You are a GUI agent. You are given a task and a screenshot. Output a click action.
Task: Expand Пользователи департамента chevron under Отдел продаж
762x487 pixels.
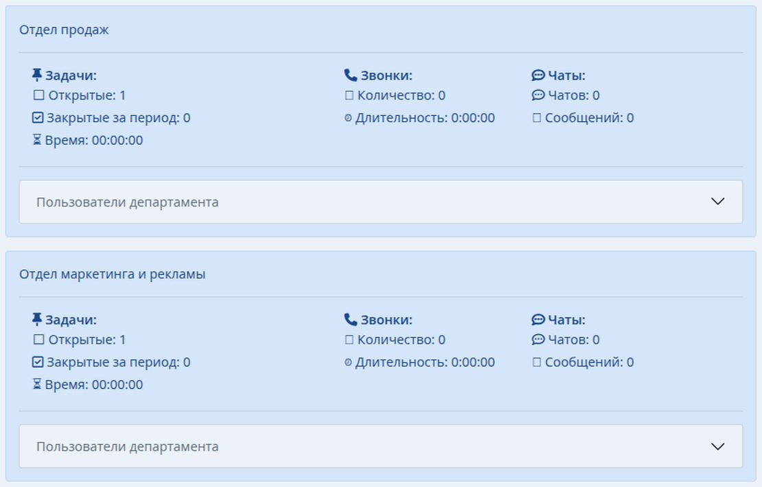pyautogui.click(x=718, y=202)
